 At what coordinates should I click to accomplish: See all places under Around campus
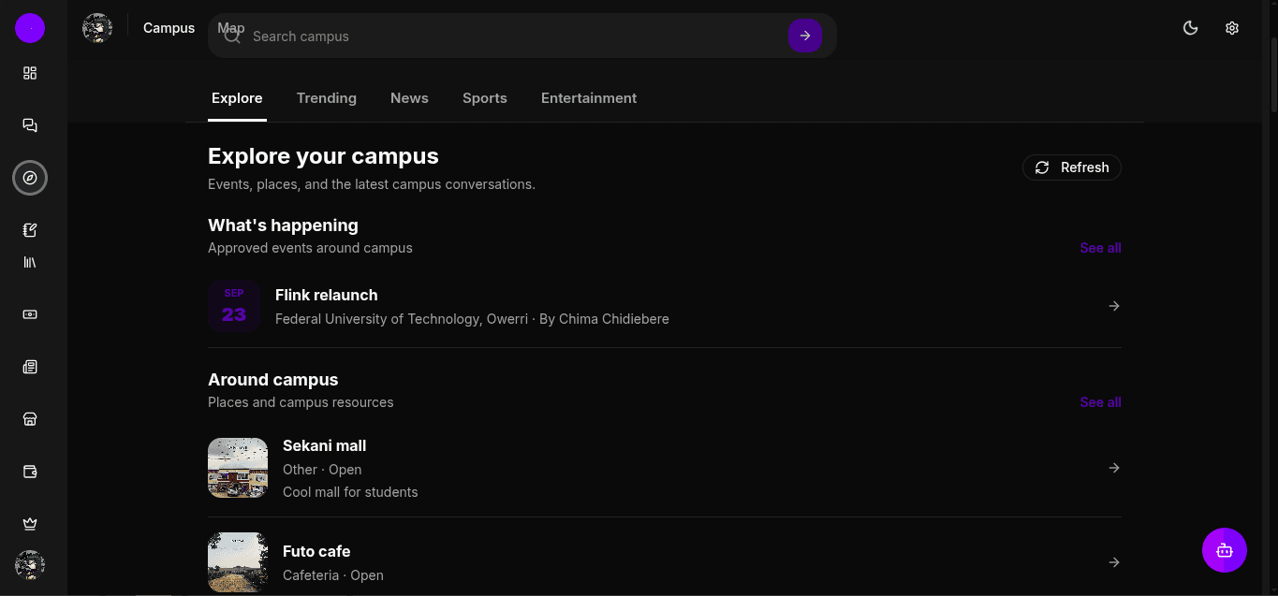pyautogui.click(x=1100, y=402)
